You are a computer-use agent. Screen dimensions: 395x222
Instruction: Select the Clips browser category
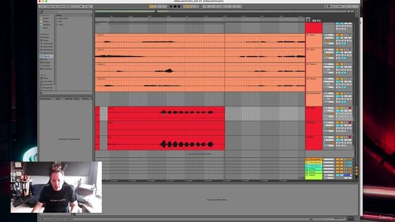pos(45,59)
